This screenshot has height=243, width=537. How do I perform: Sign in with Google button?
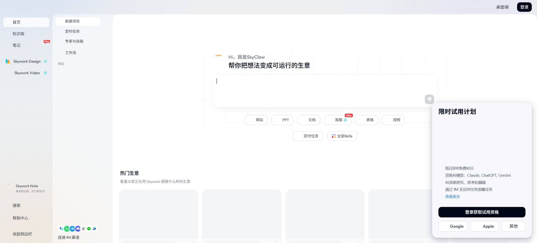(x=453, y=226)
